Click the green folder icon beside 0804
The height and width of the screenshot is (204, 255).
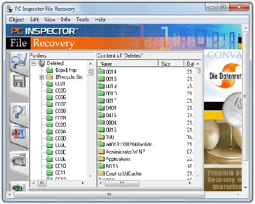(x=101, y=122)
